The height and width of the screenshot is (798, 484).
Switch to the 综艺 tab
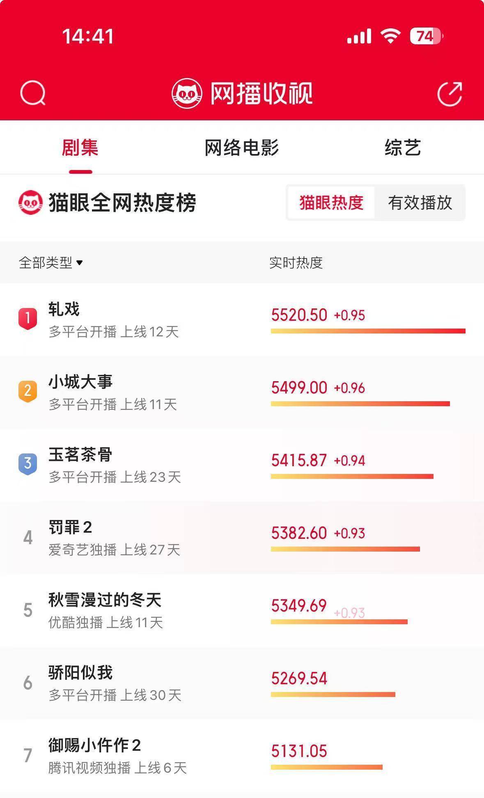click(x=403, y=148)
